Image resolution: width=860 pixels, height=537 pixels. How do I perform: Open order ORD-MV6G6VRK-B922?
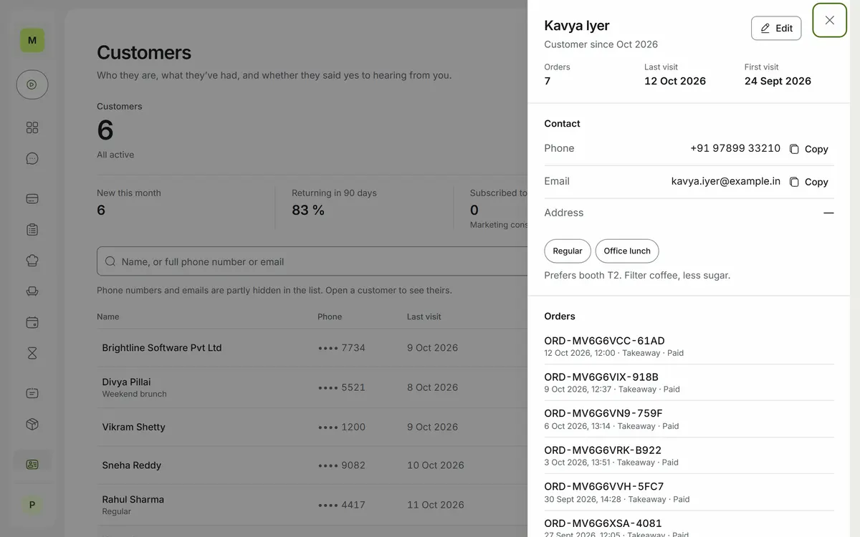689,455
